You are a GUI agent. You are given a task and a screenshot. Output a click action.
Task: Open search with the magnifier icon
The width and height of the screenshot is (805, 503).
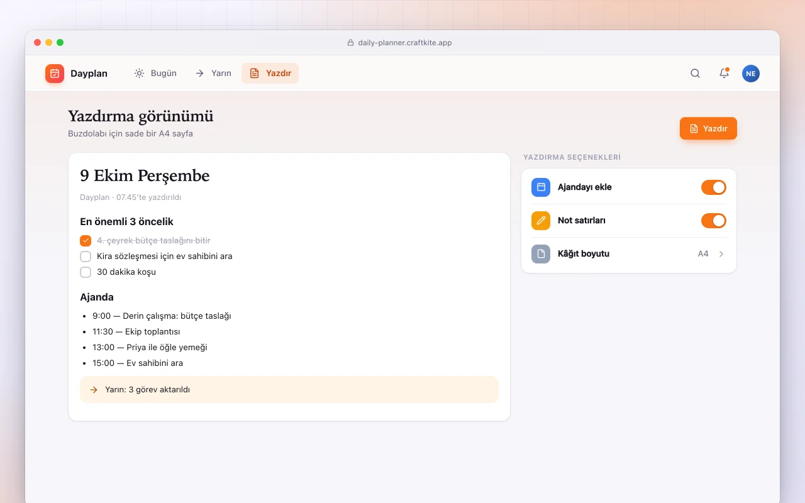(x=695, y=74)
